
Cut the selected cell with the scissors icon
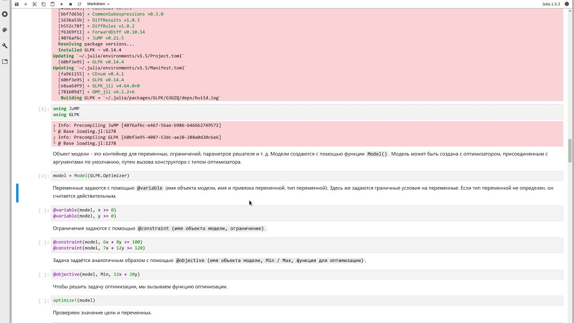(x=35, y=4)
